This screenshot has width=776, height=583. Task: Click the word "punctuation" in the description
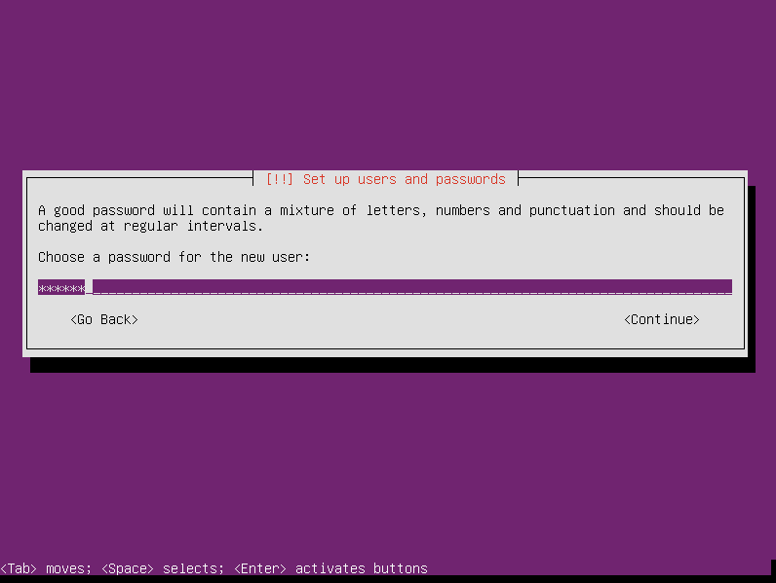(572, 210)
